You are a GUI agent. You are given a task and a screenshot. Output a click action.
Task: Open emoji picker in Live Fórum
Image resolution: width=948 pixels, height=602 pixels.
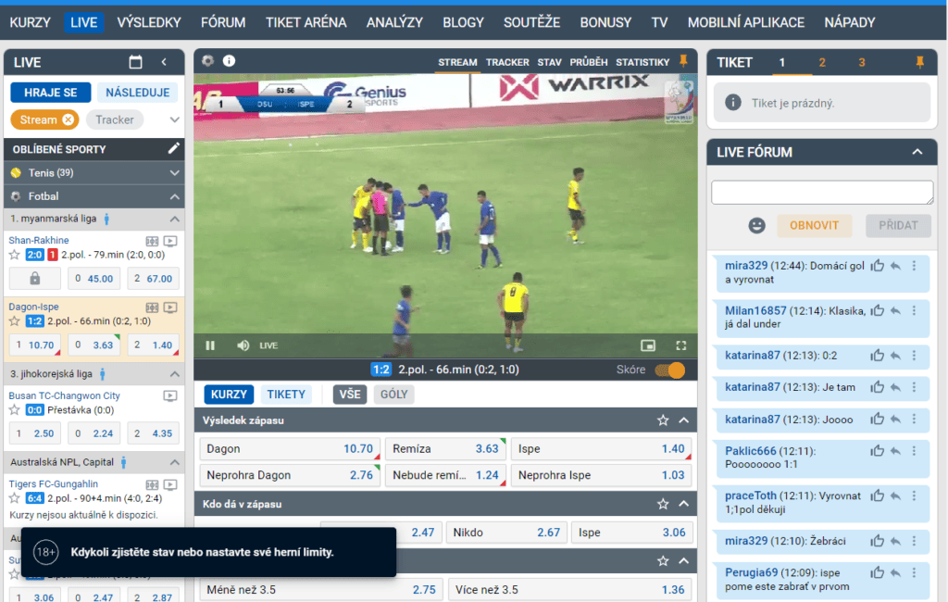pos(756,226)
